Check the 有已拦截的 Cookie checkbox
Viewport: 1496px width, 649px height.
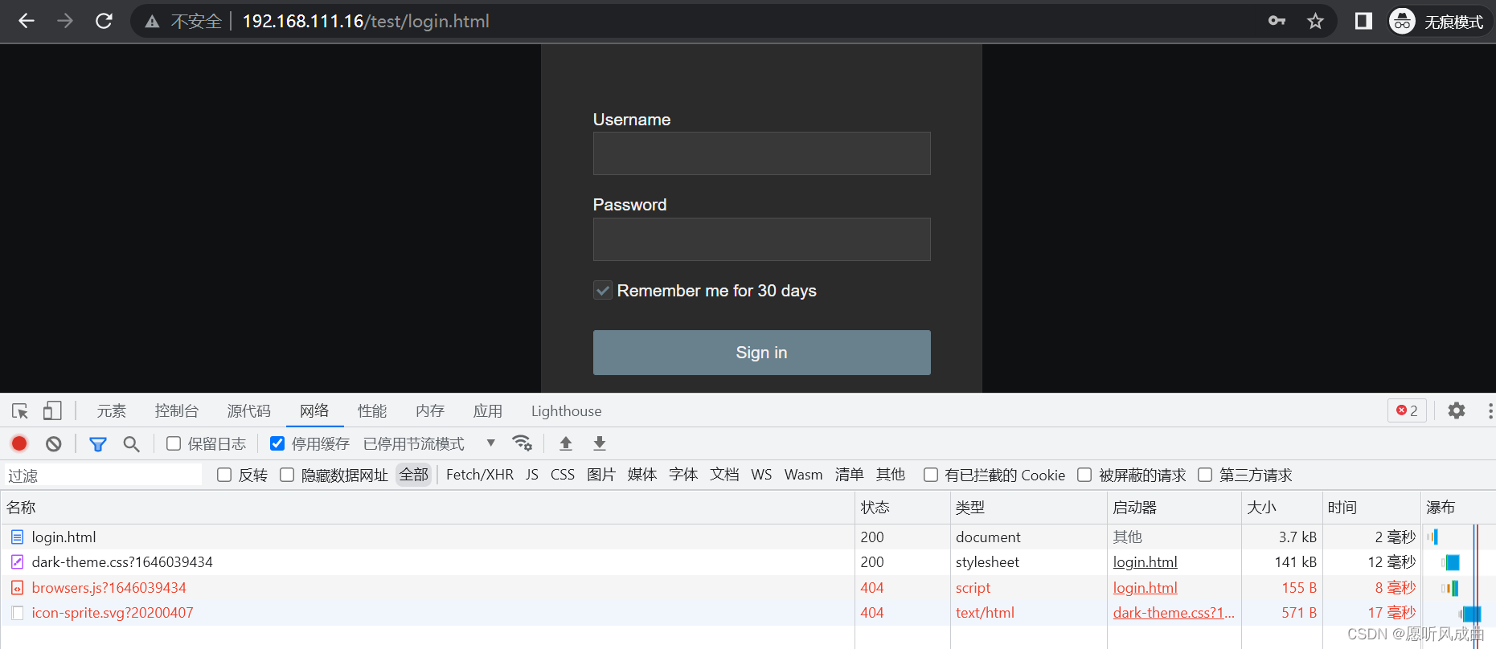click(931, 475)
